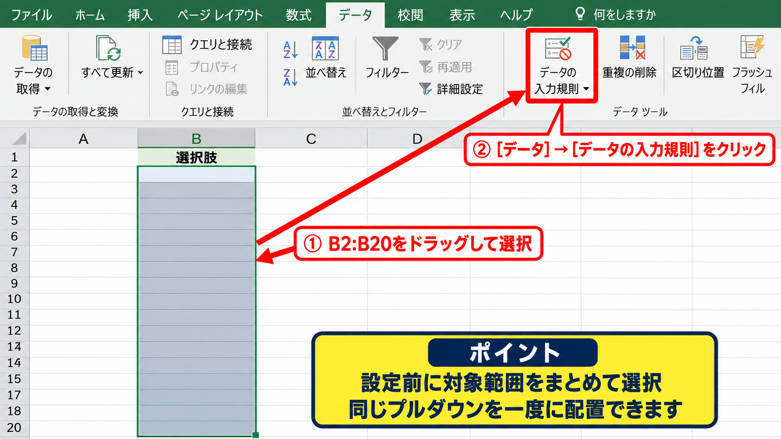Switch to the ヘルプ tab
Image resolution: width=781 pixels, height=439 pixels.
click(x=516, y=15)
